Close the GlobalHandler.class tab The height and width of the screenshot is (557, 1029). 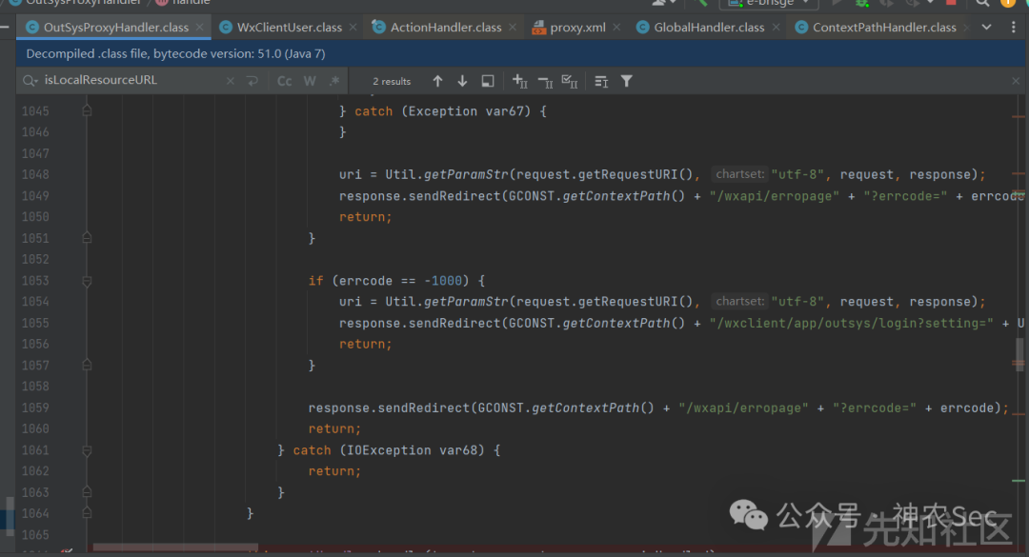[x=776, y=28]
